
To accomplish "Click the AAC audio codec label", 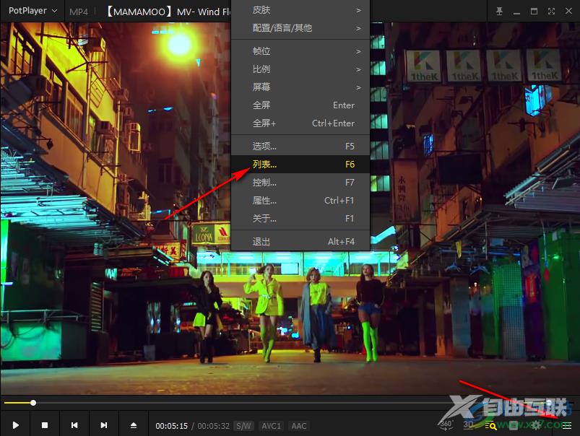I will click(x=299, y=426).
